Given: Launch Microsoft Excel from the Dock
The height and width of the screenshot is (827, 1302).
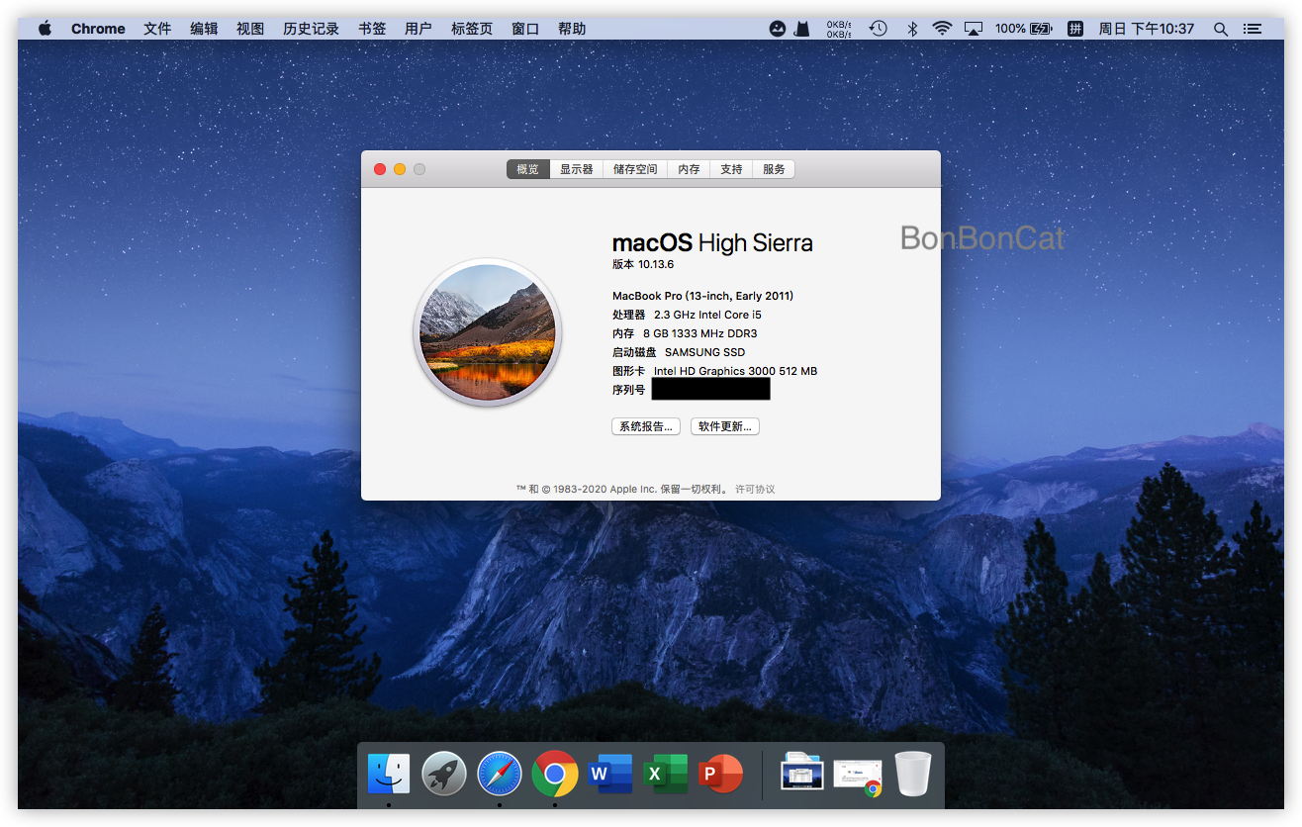Looking at the screenshot, I should [x=666, y=774].
